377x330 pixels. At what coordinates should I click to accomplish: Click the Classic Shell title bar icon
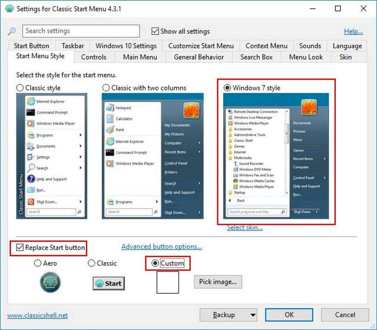(x=9, y=9)
